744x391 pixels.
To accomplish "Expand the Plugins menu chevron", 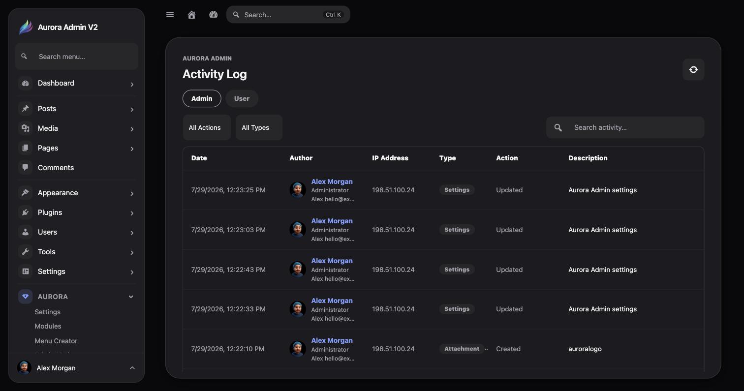I will [x=132, y=213].
